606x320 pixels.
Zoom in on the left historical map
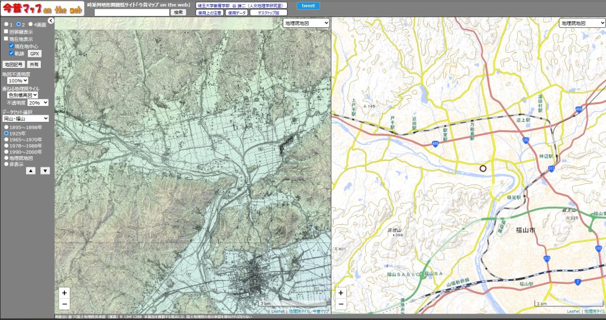[65, 293]
